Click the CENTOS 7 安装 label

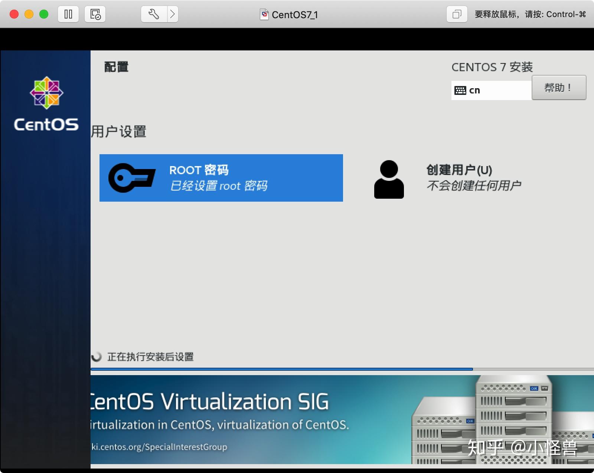[492, 67]
